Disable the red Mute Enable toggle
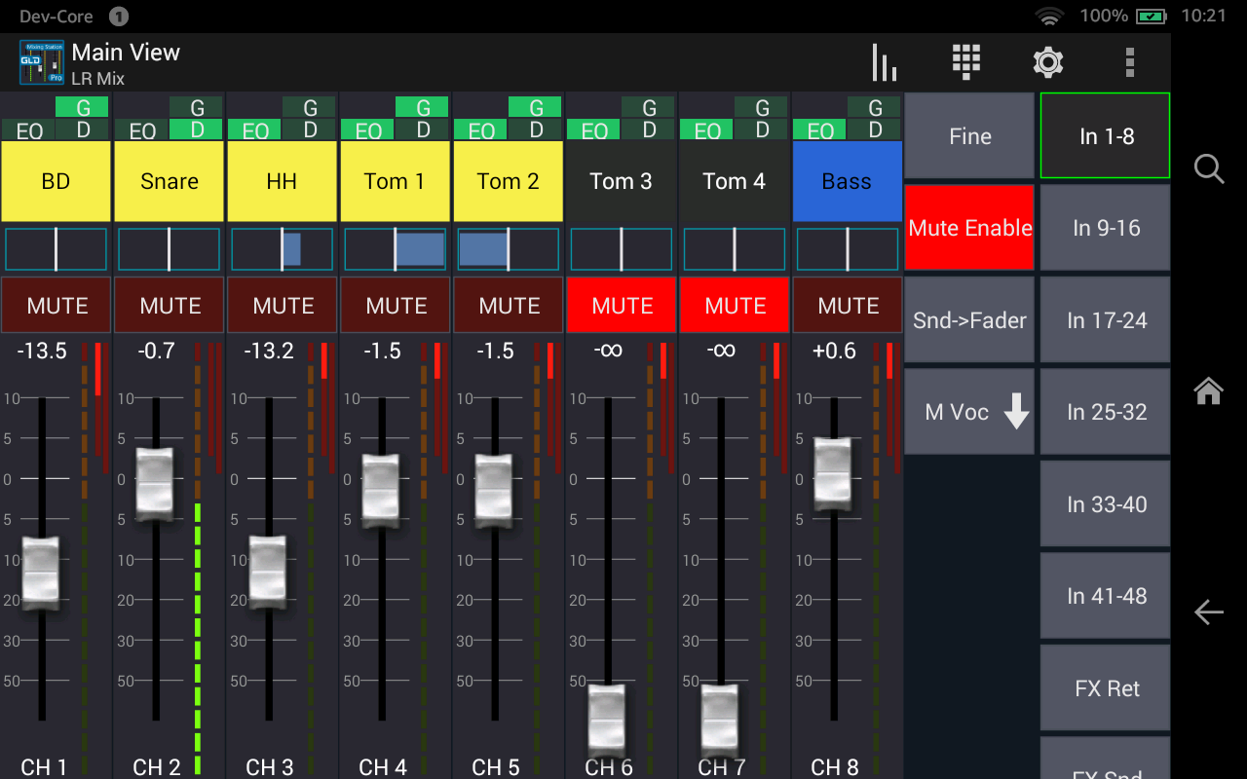Screen dimensions: 1247x779 (969, 228)
